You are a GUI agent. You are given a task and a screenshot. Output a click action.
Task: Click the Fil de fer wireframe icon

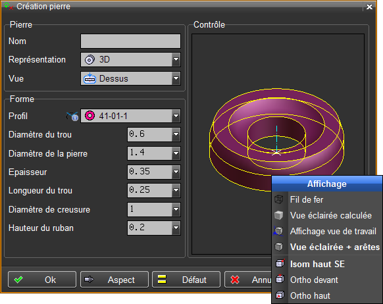[x=279, y=199]
